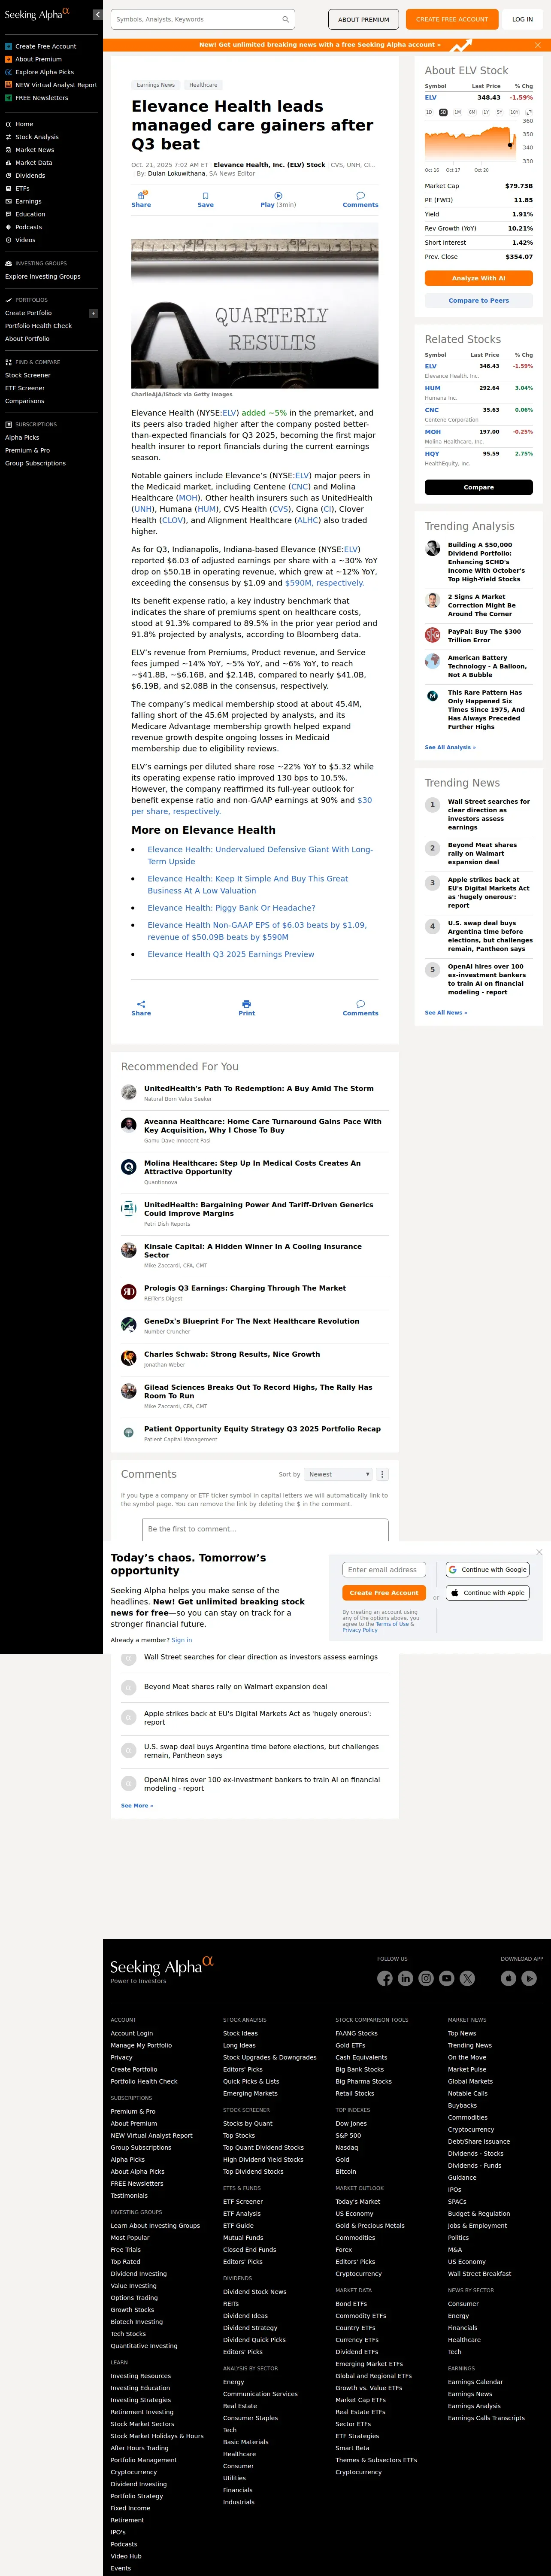
Task: Open the Elevance Health Q3 2025 Earnings Preview link
Action: 231,954
